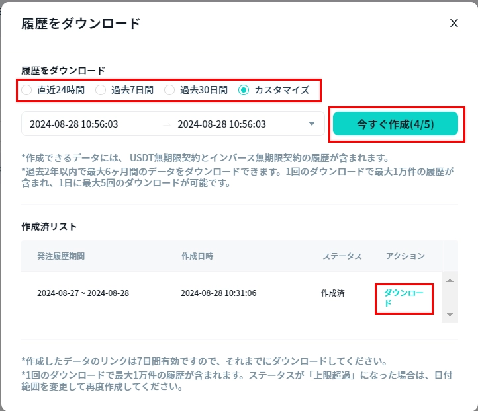This screenshot has height=411, width=478.
Task: Click the period cell 2024-08-27 ~ 2024-08-28
Action: [83, 293]
